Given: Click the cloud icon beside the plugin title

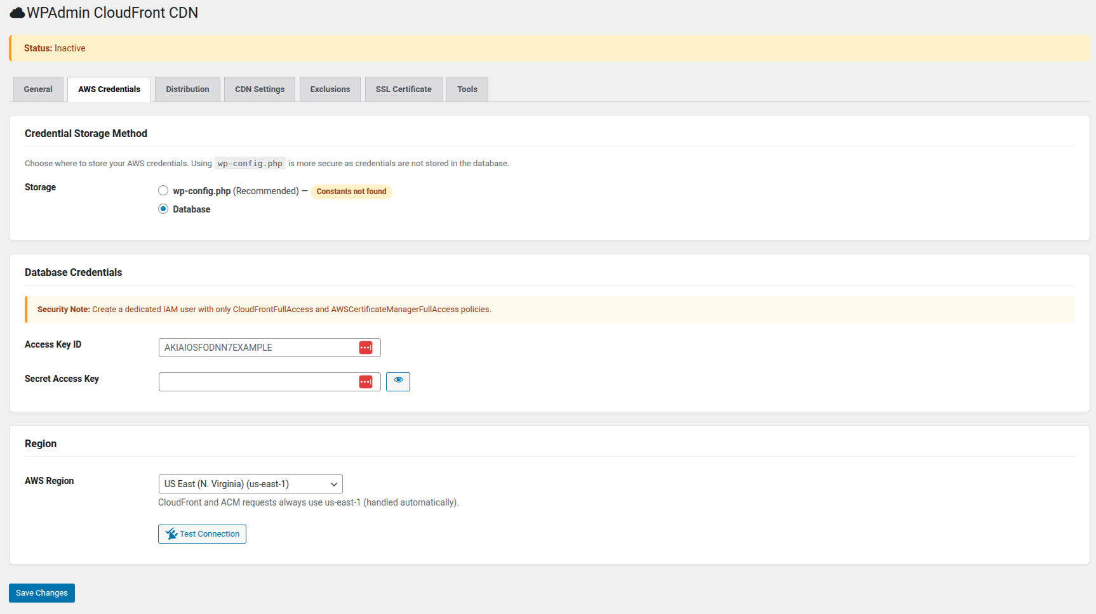Looking at the screenshot, I should coord(17,13).
